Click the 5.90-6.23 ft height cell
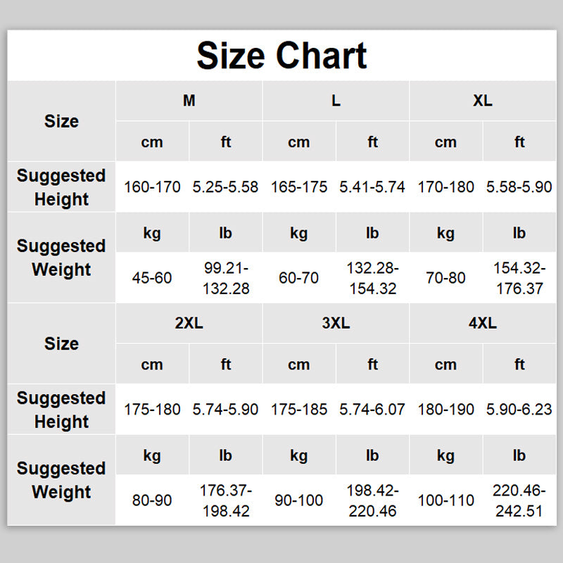 pos(519,410)
